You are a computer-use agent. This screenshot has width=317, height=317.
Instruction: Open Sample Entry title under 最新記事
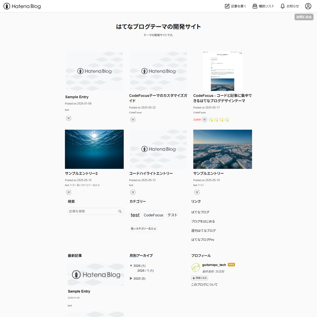(79, 291)
